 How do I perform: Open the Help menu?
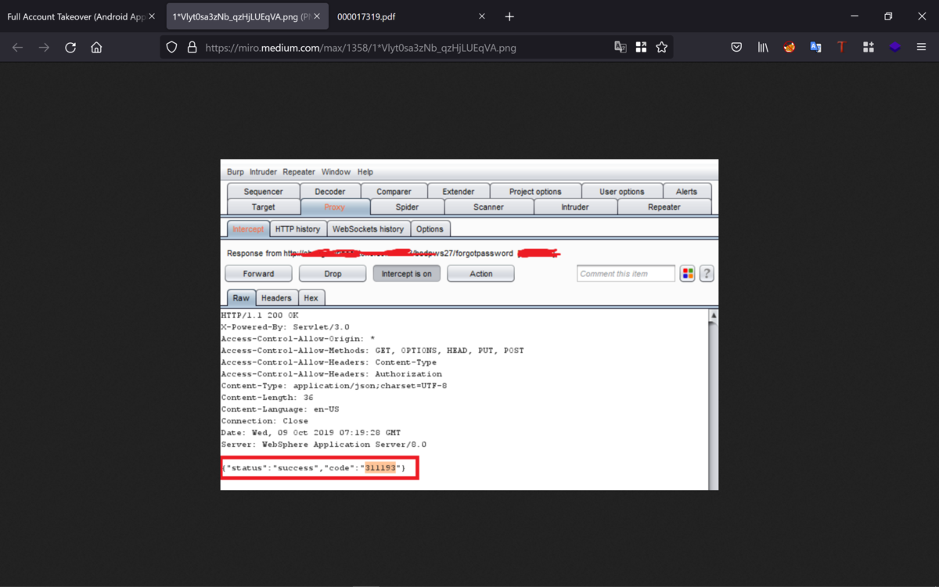365,172
